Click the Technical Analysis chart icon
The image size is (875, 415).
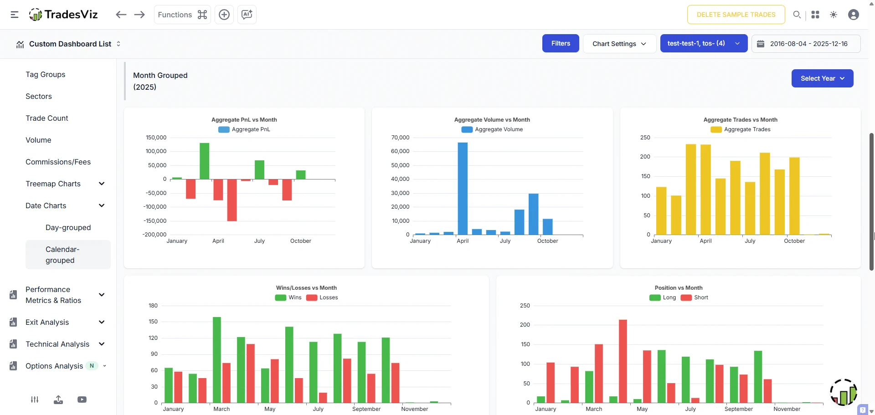click(x=13, y=344)
